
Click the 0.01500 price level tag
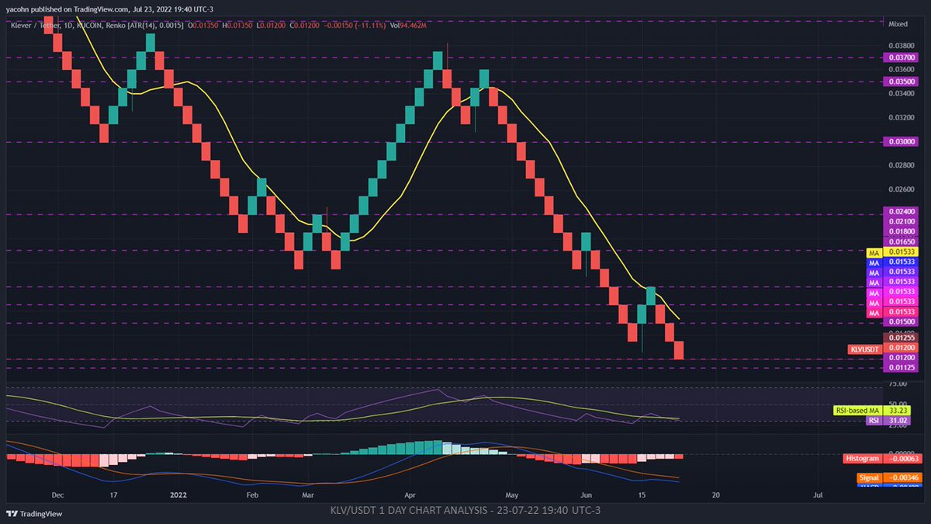pos(899,322)
